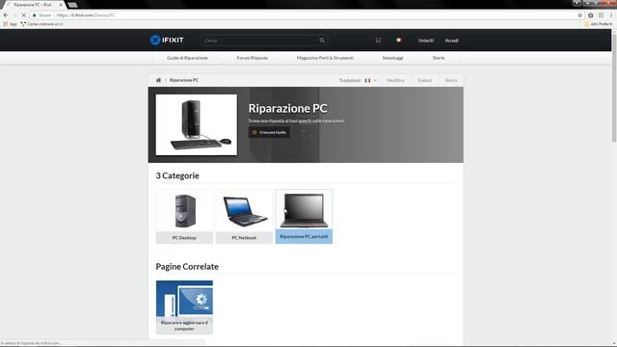Image resolution: width=617 pixels, height=347 pixels.
Task: Click Unisciti to sign up
Action: pyautogui.click(x=426, y=40)
